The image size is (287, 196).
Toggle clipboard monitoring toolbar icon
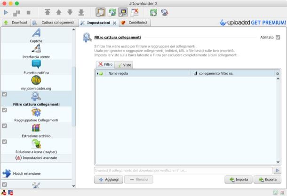[101, 12]
